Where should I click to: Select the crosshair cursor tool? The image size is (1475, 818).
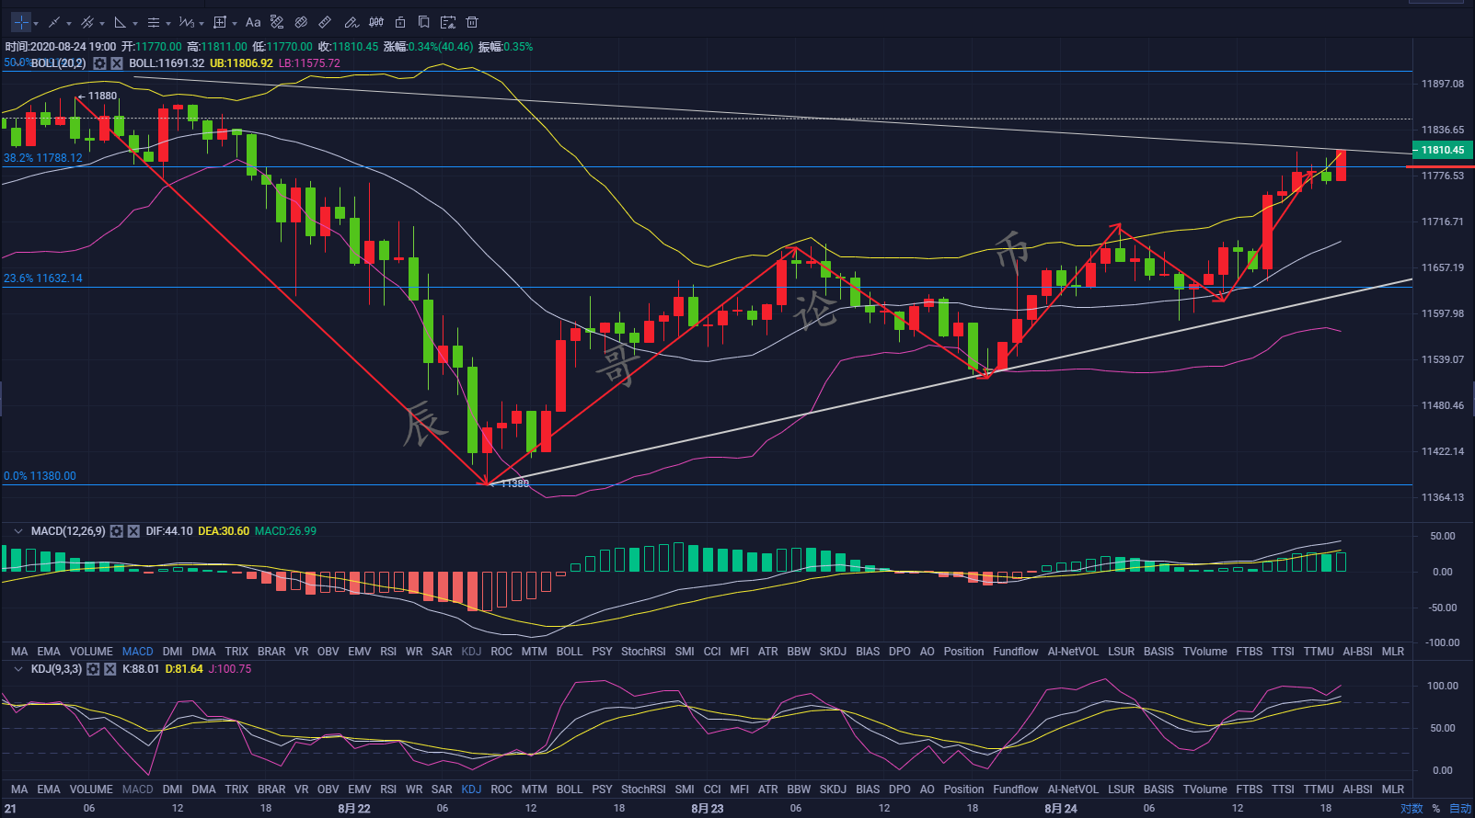click(20, 22)
